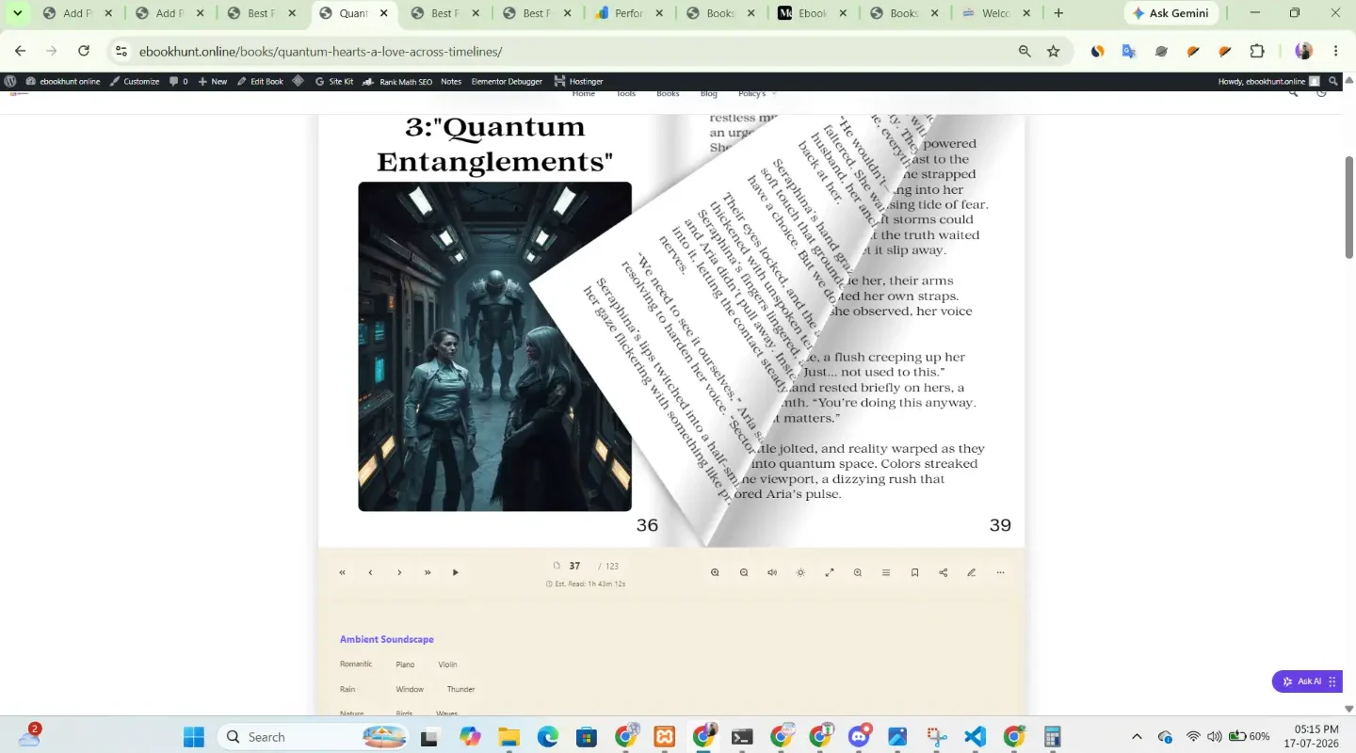
Task: Open comments bubble in admin bar
Action: [178, 82]
